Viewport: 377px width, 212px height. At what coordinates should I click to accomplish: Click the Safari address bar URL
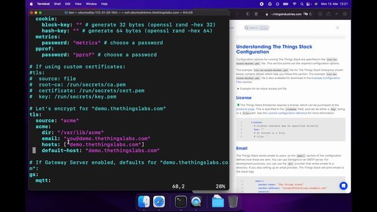[286, 14]
